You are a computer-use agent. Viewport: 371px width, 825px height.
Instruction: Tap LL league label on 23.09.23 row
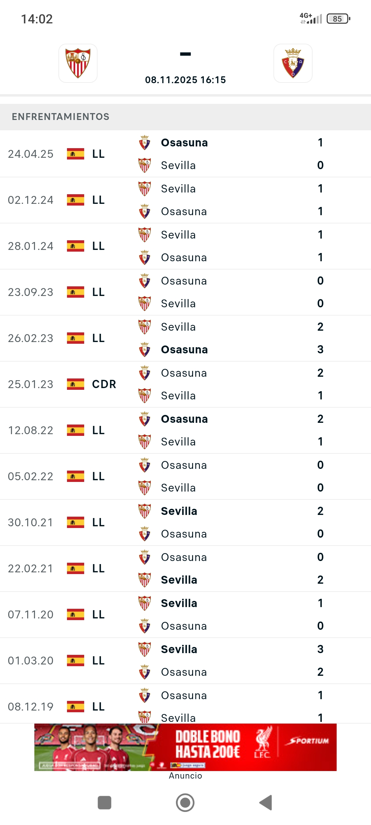click(98, 292)
